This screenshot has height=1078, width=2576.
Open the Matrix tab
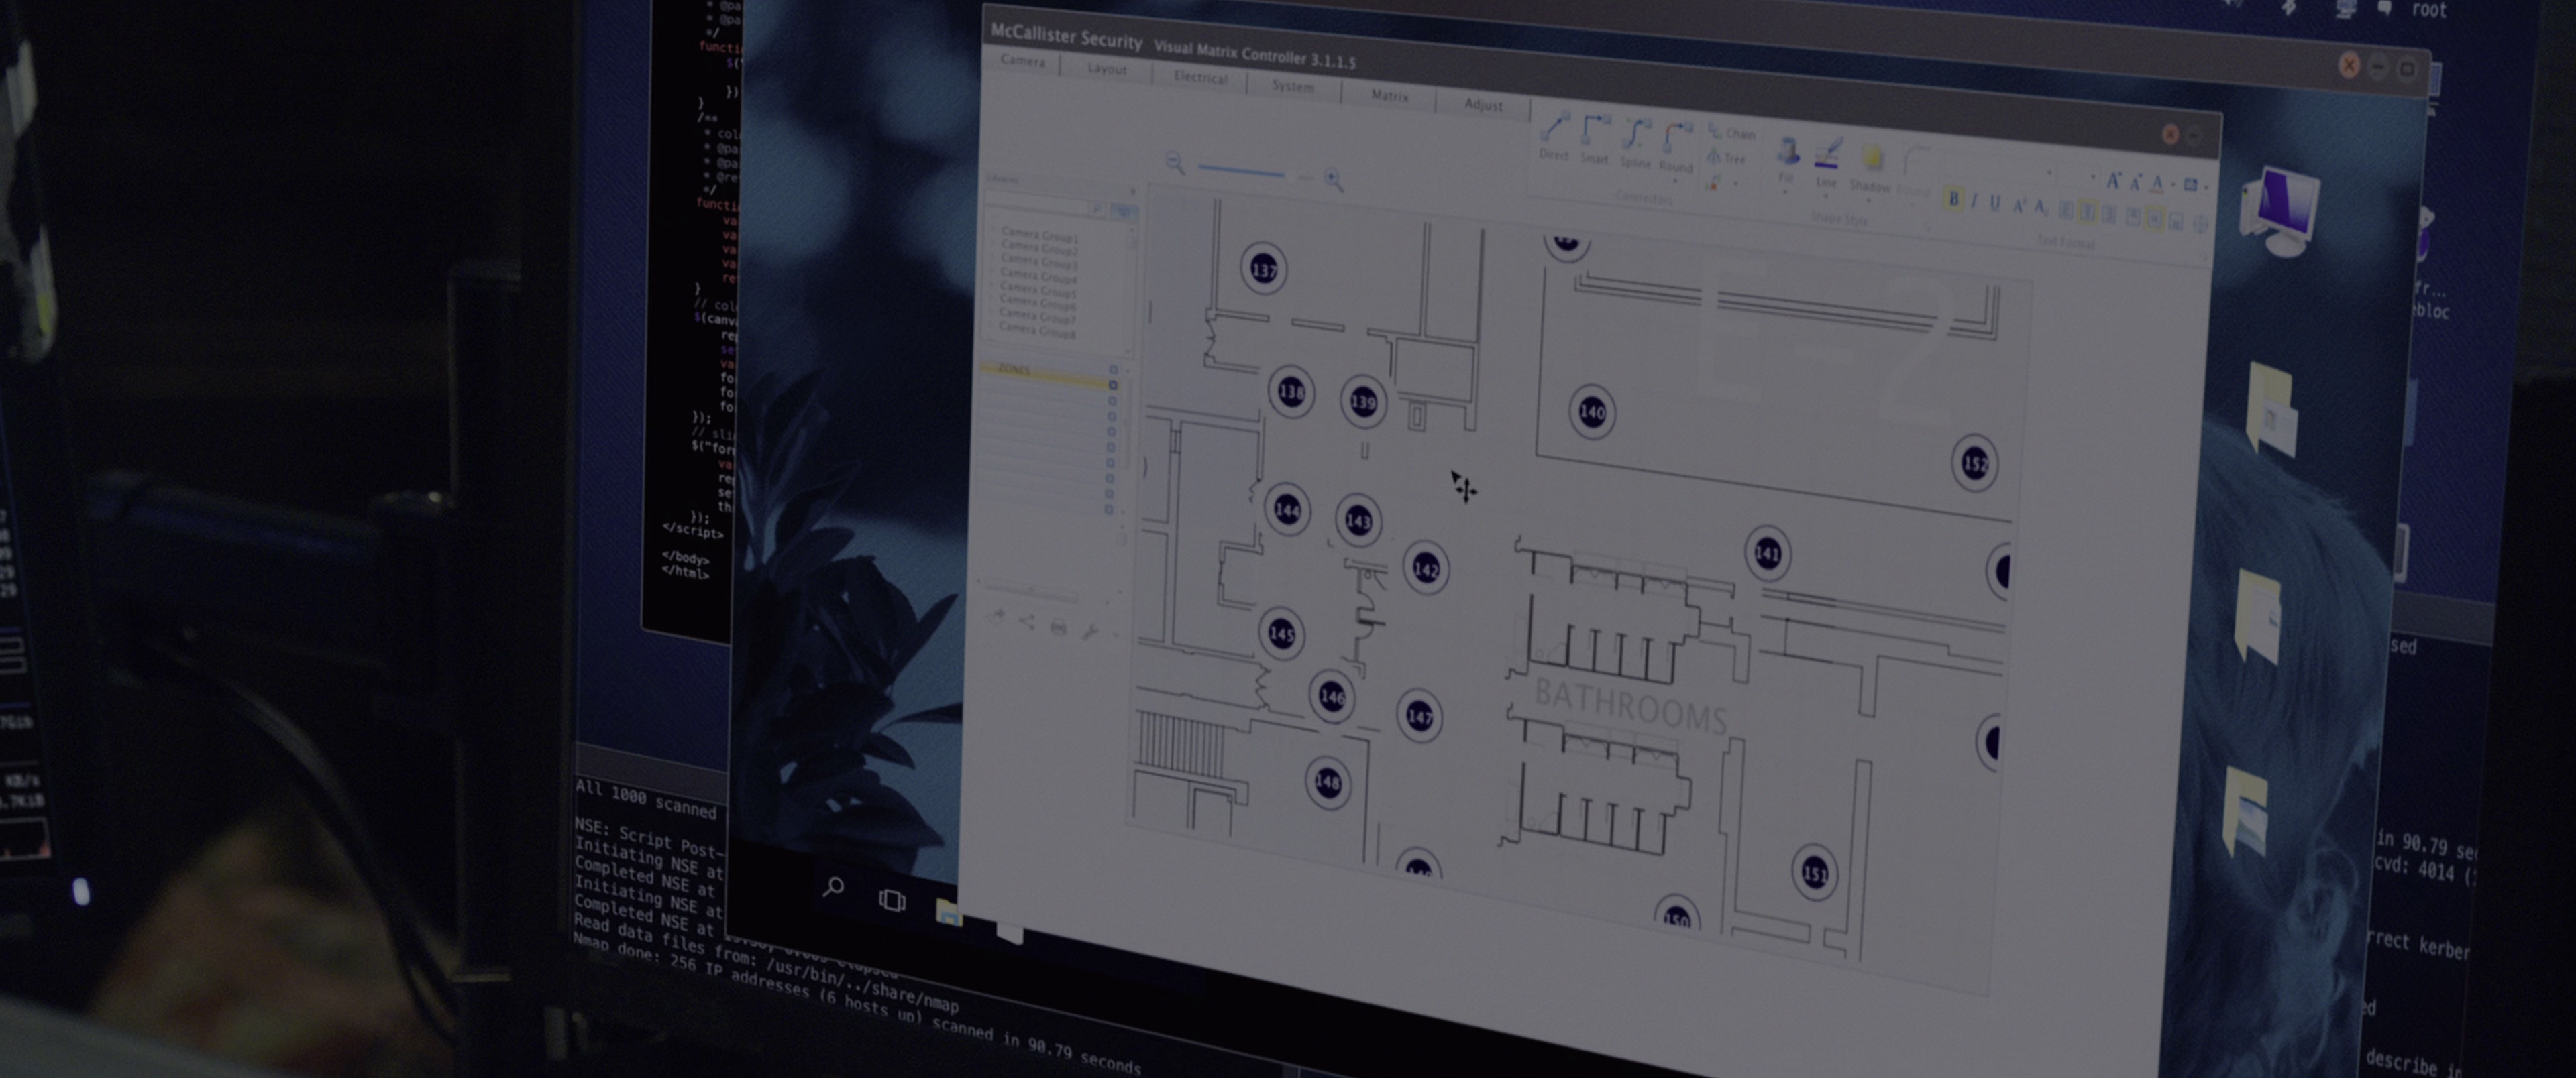click(x=1389, y=96)
